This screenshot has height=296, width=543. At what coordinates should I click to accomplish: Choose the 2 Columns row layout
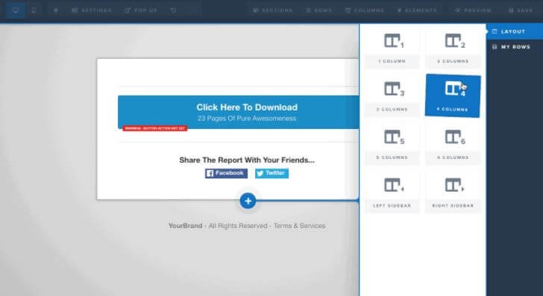click(x=453, y=48)
